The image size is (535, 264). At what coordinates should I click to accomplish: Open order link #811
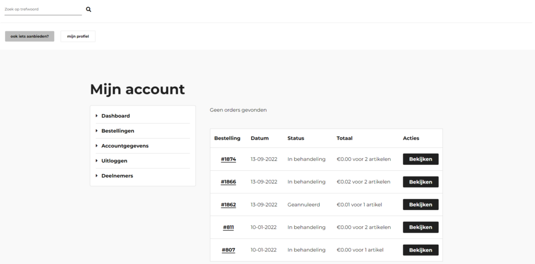point(228,227)
